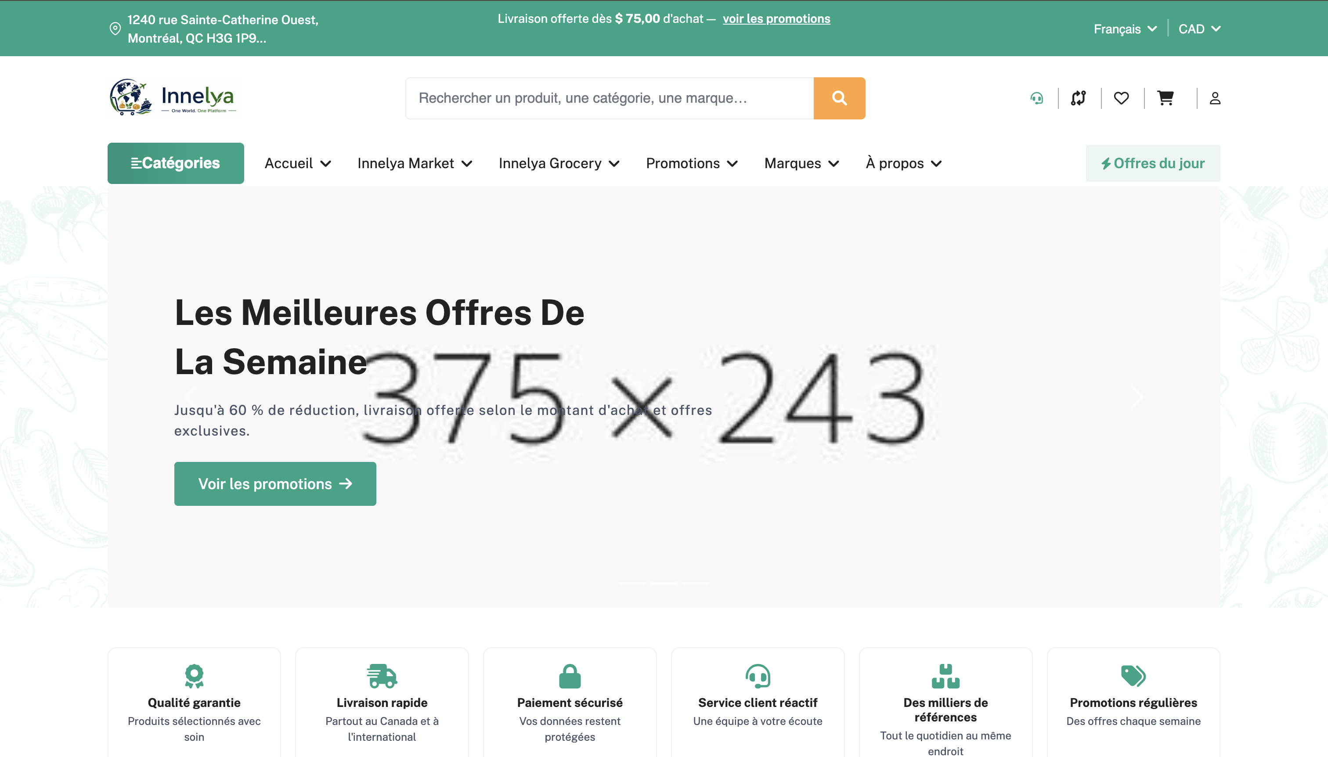Click the location pin icon in top bar

coord(115,29)
